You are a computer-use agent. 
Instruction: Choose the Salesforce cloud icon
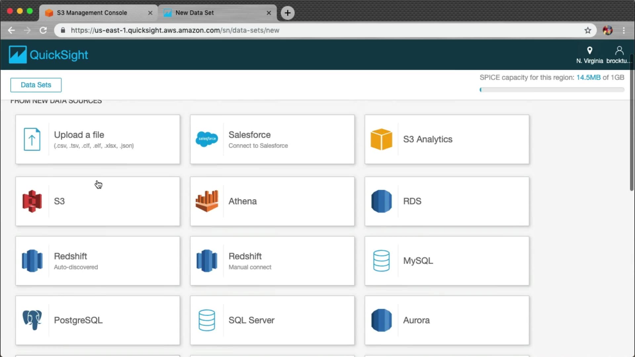[x=207, y=139]
